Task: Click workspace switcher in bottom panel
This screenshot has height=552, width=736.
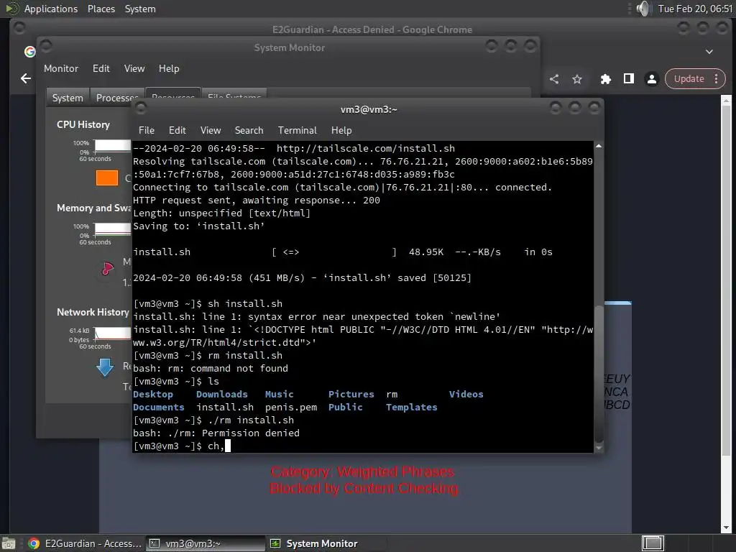Action: click(x=653, y=543)
